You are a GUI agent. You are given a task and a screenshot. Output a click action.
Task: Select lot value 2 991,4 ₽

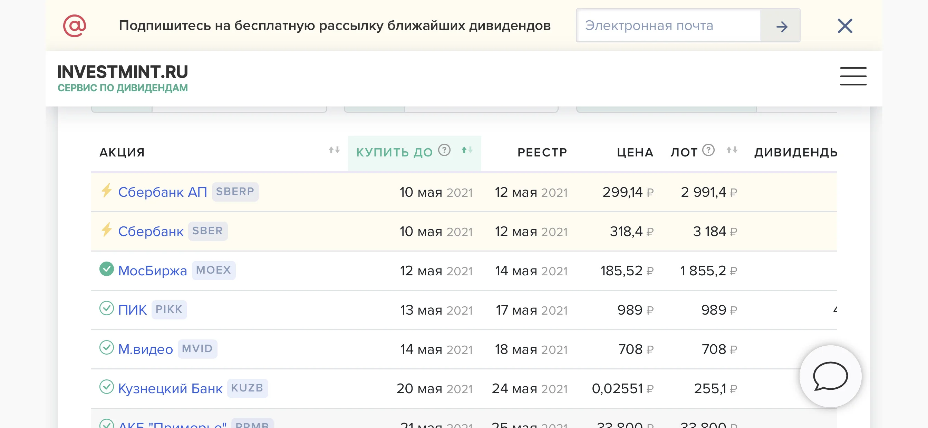pyautogui.click(x=709, y=192)
